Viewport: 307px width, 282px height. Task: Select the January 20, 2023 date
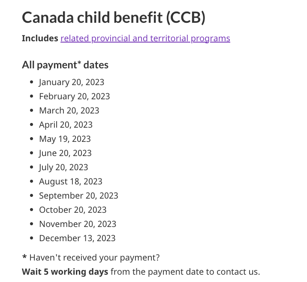pyautogui.click(x=72, y=82)
